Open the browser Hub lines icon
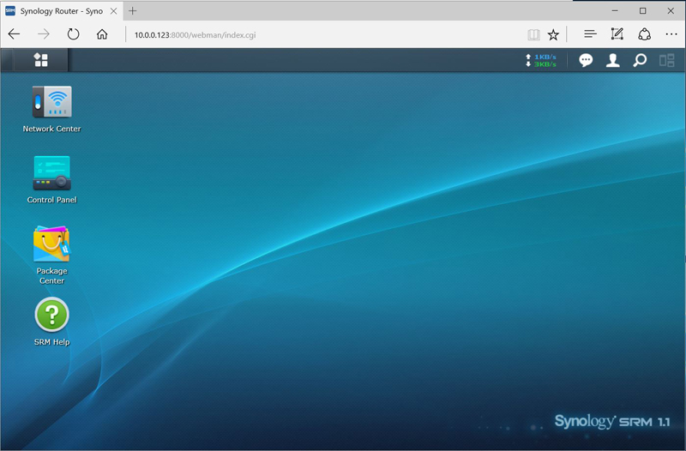686x451 pixels. (590, 34)
